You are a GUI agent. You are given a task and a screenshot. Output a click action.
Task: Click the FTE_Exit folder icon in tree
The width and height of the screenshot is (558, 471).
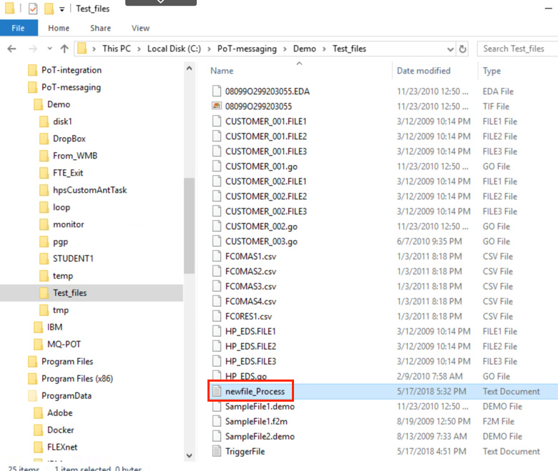pyautogui.click(x=44, y=173)
